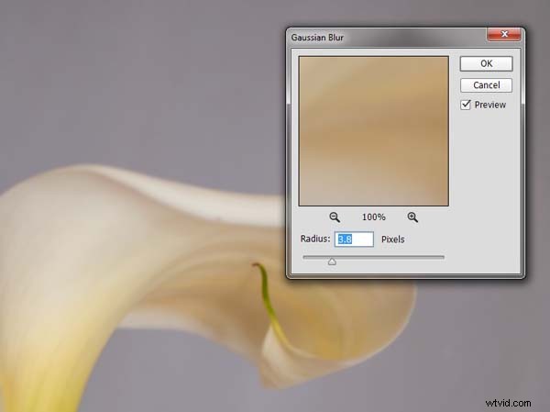Click inside the blur preview thumbnail

coord(374,131)
